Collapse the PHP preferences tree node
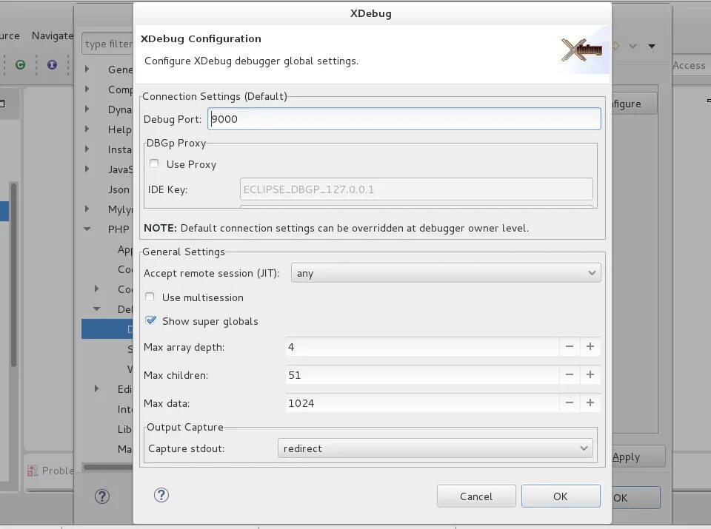711x529 pixels. (87, 229)
